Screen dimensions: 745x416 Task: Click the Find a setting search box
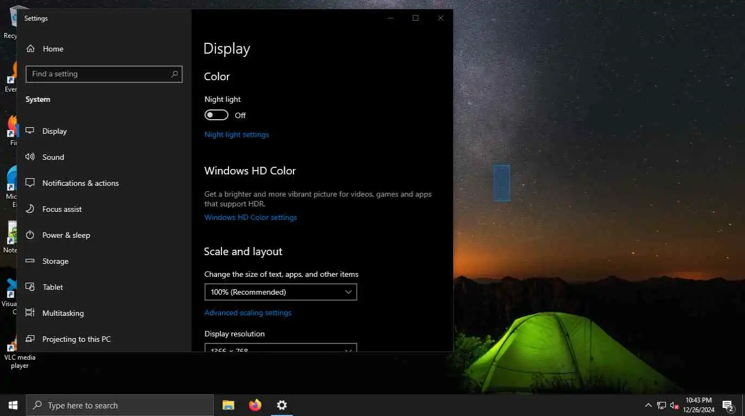coord(104,74)
